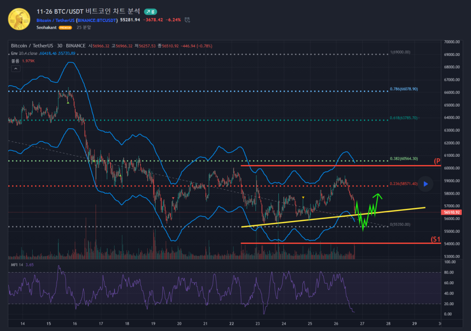Click the alarm clock icon after price change
The width and height of the screenshot is (471, 331).
(x=187, y=20)
